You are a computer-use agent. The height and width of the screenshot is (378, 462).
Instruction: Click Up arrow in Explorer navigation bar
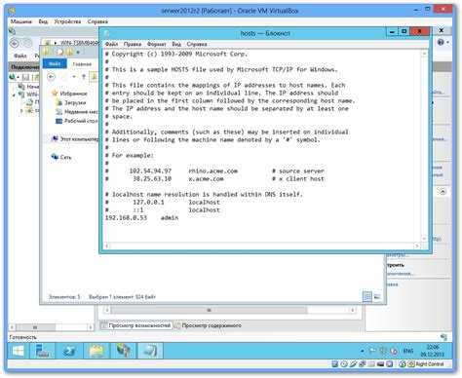(x=84, y=77)
